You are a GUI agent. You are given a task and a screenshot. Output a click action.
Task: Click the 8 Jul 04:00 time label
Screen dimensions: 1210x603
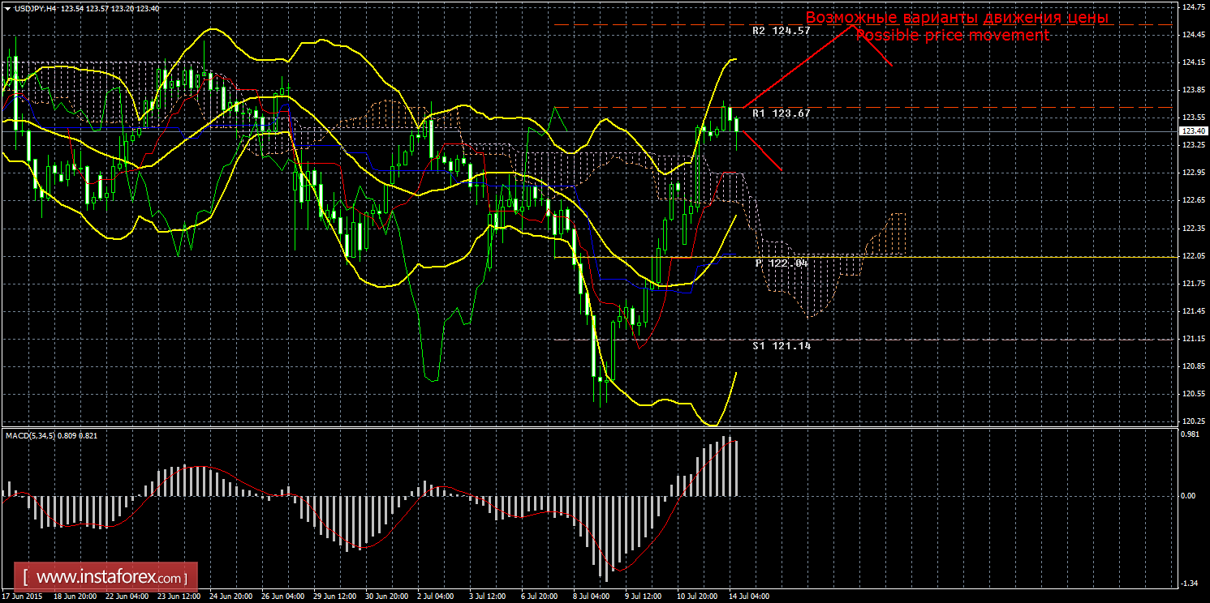(x=592, y=596)
